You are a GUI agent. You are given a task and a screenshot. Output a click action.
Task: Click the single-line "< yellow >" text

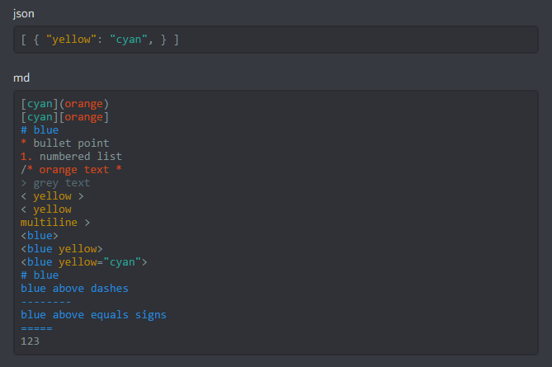(52, 195)
